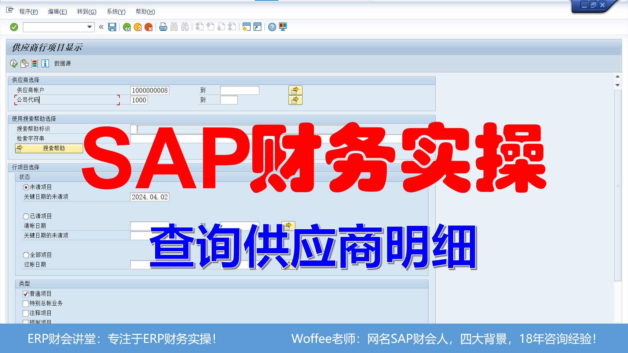Click the 供应商帐户 'to' range field
The height and width of the screenshot is (353, 628).
(x=240, y=91)
